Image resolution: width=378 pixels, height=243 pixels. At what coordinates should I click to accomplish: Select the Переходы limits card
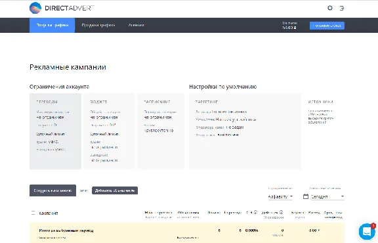coord(55,131)
